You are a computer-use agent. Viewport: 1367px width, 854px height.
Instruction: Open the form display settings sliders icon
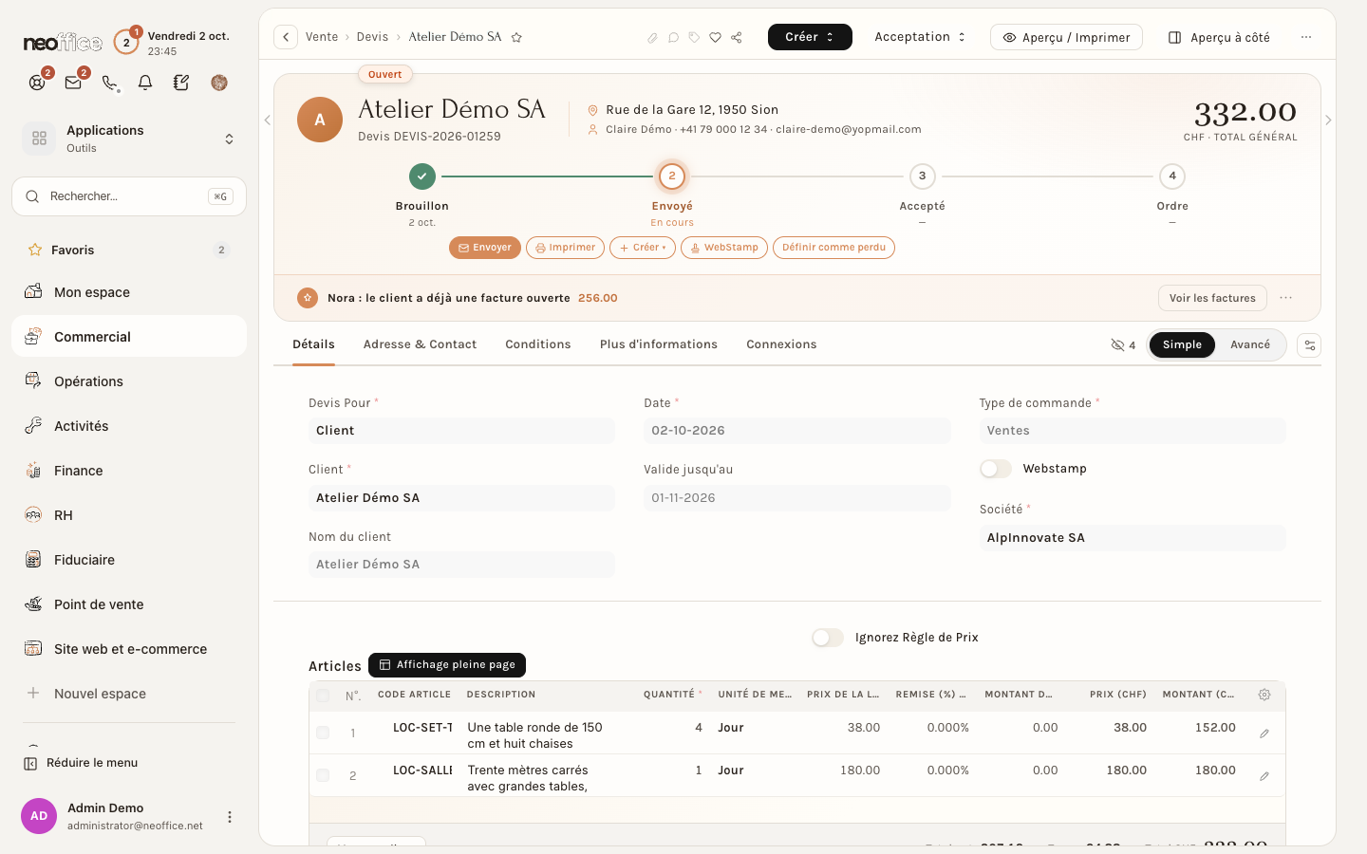click(x=1309, y=345)
